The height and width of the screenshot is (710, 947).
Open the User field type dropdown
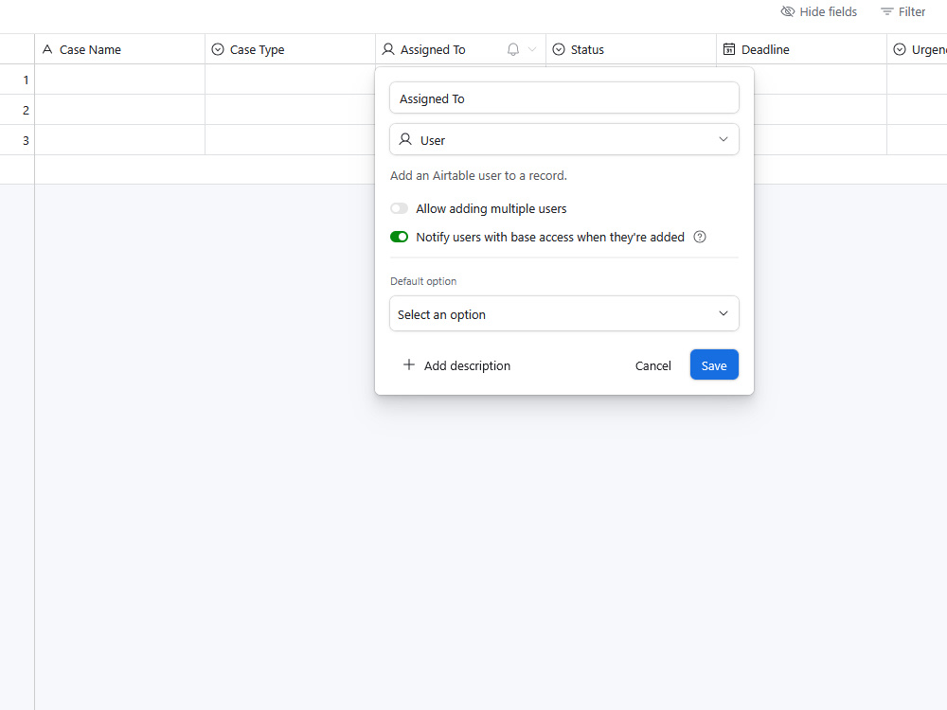coord(564,139)
